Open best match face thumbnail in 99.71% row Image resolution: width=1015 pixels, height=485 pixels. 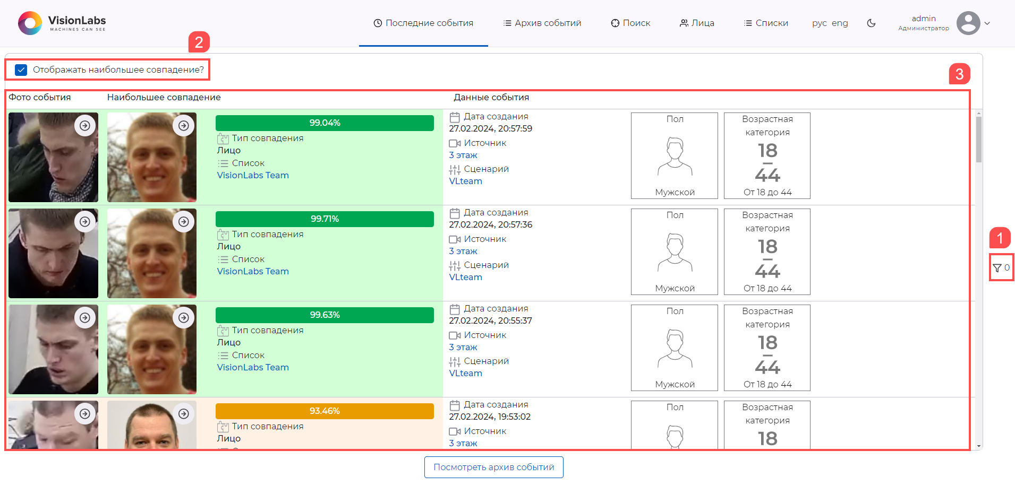(x=152, y=254)
